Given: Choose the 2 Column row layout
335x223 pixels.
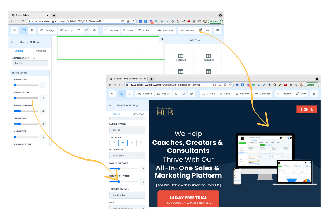Looking at the screenshot, I should (209, 57).
